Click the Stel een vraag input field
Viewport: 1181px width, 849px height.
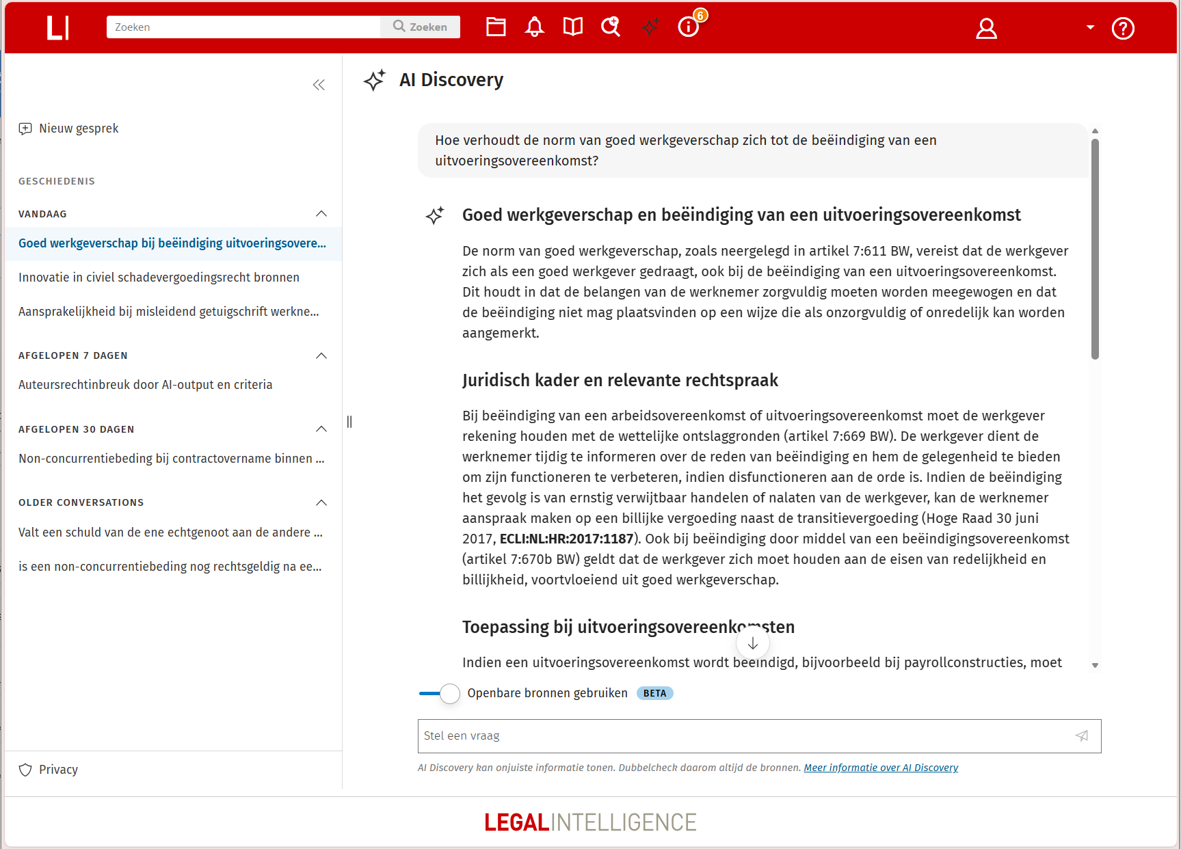click(742, 736)
